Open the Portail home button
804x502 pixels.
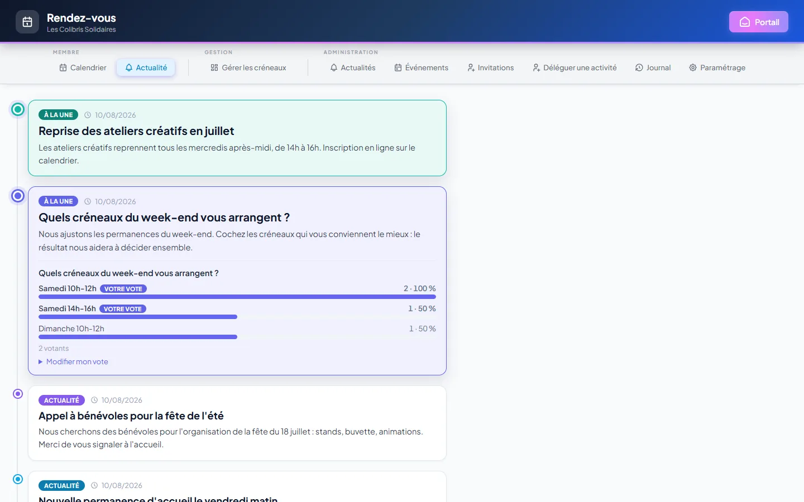click(x=759, y=22)
